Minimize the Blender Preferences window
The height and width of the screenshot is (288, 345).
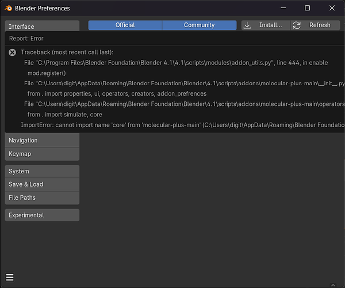[283, 8]
